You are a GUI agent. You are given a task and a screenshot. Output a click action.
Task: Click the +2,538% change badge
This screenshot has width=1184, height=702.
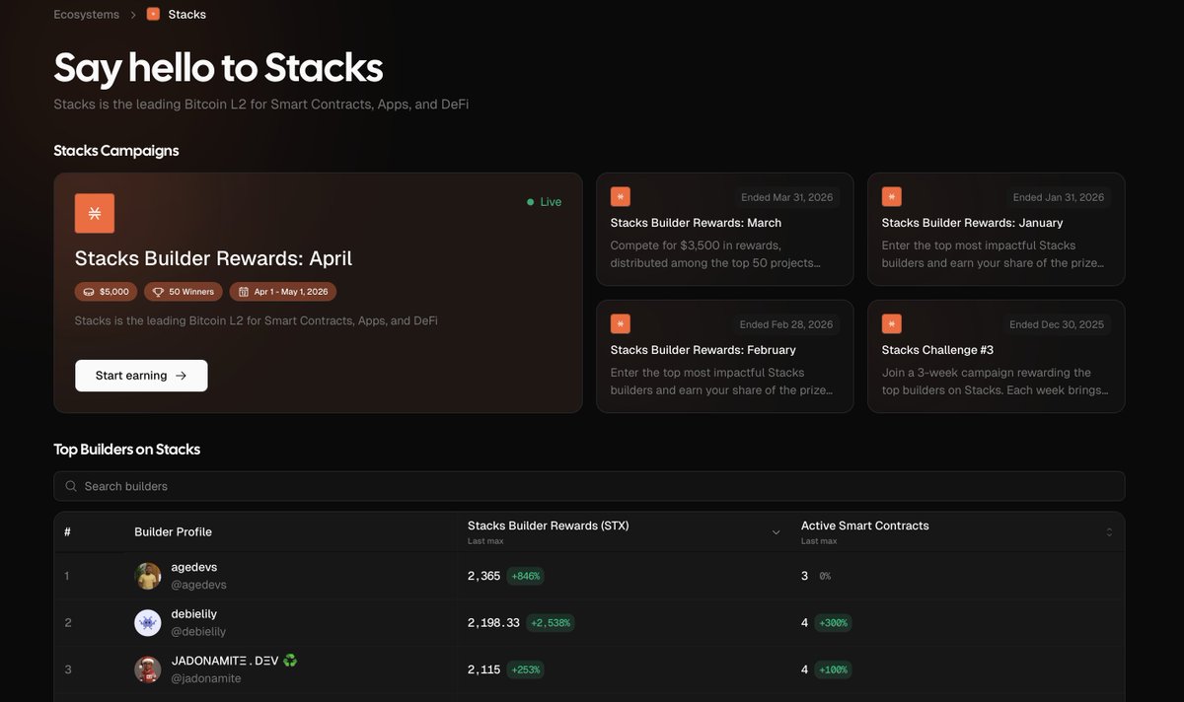coord(550,623)
